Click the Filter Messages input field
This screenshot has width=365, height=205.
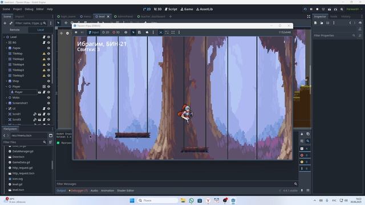[175, 184]
